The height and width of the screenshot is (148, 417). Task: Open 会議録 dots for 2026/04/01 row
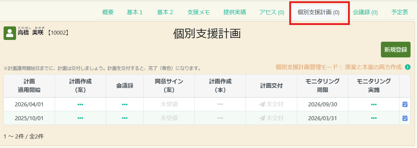125,104
